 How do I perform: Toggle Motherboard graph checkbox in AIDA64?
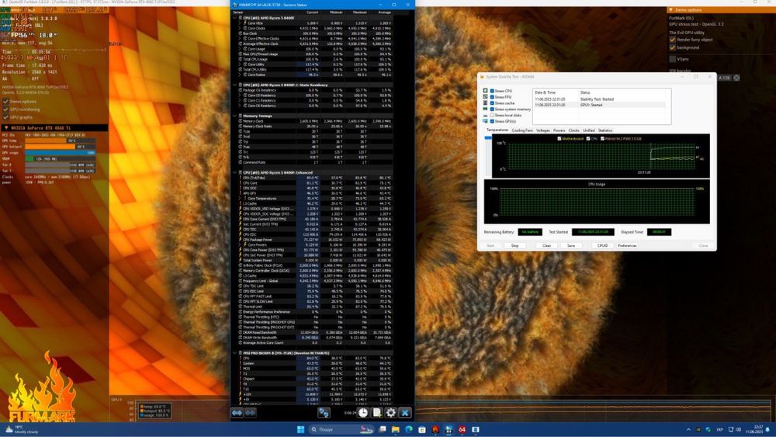pyautogui.click(x=559, y=139)
